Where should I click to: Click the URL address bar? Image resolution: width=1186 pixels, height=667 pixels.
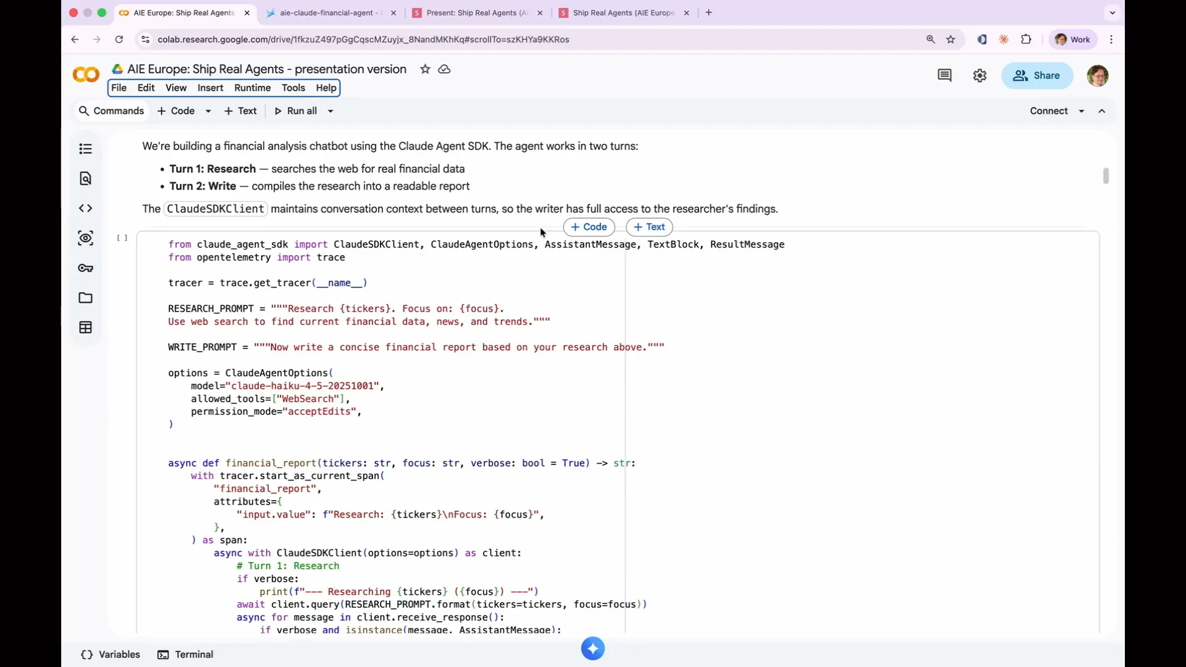point(531,40)
